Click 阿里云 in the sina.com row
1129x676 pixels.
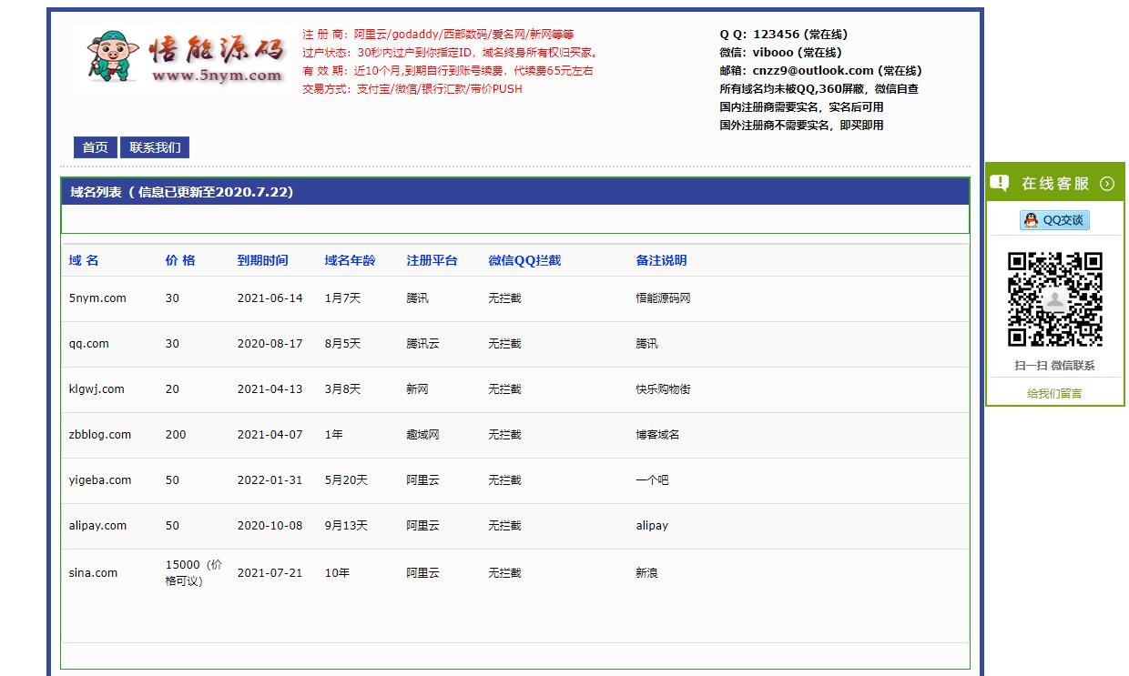[x=422, y=573]
